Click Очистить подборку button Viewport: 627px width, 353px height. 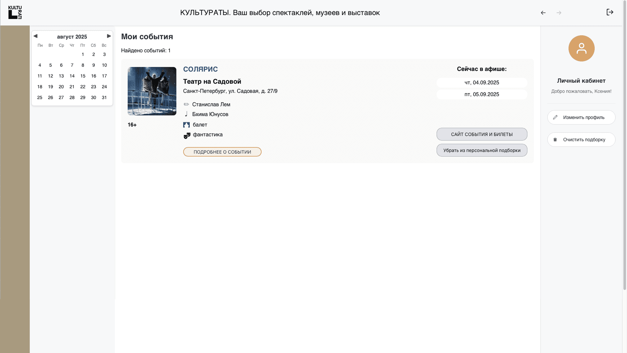(581, 140)
